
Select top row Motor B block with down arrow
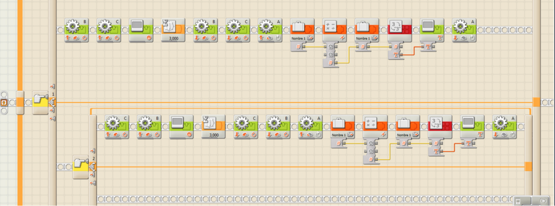[205, 30]
